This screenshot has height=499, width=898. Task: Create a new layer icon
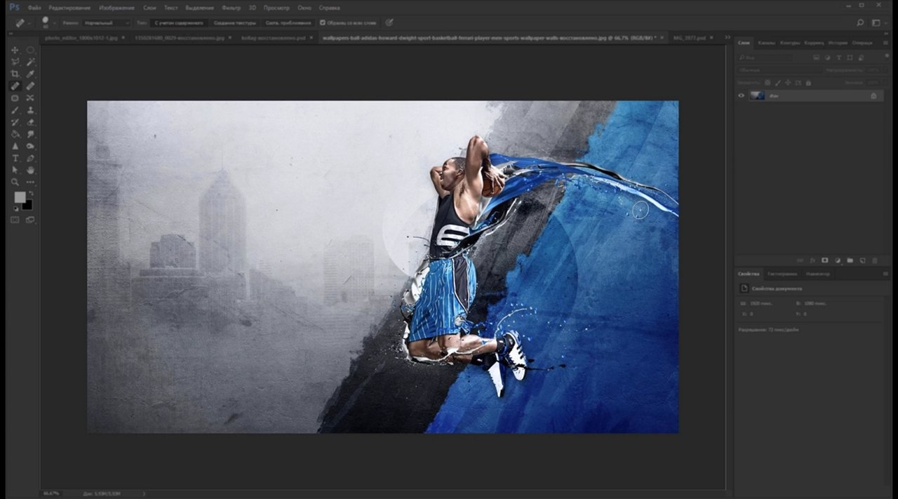(x=863, y=260)
